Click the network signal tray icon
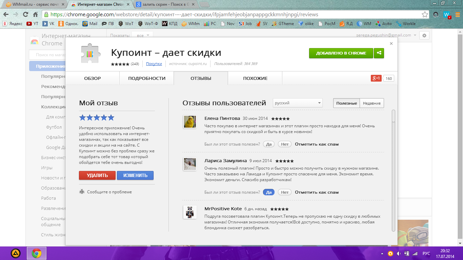This screenshot has width=463, height=260. tap(415, 254)
